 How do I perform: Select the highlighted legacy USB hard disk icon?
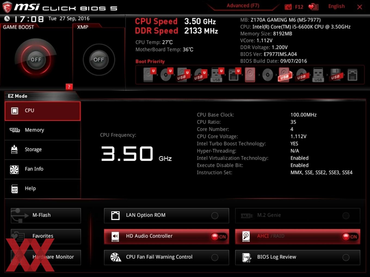coord(285,75)
